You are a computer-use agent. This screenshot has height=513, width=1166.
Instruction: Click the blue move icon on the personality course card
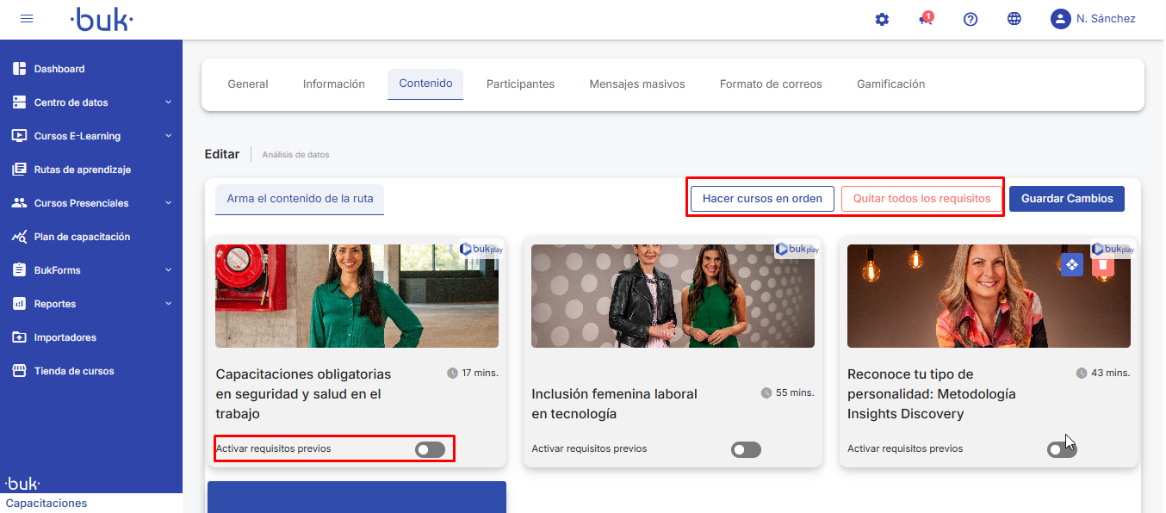(x=1071, y=265)
